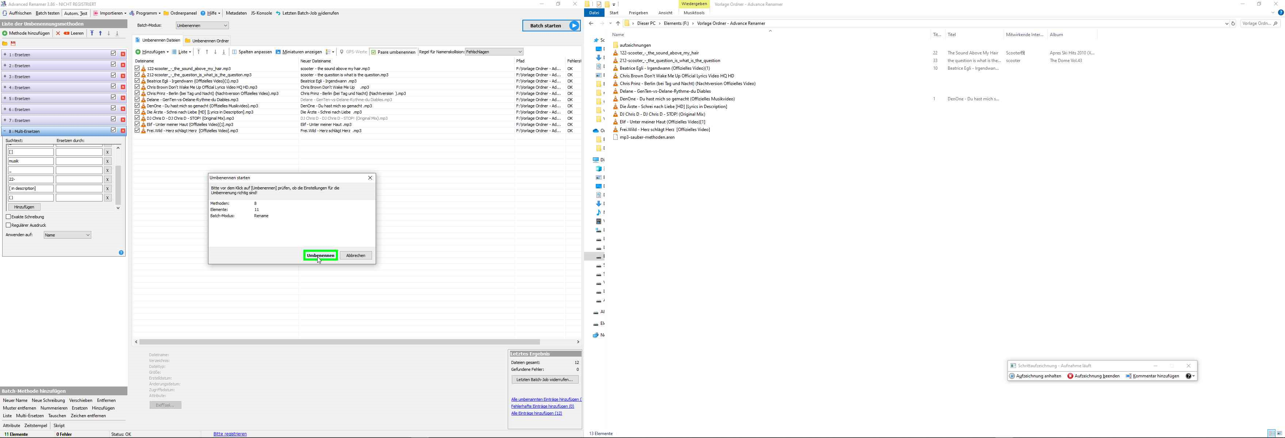Viewport: 1285px width, 438px height.
Task: Expand method 1 Ersetzen with plus
Action: [x=5, y=54]
